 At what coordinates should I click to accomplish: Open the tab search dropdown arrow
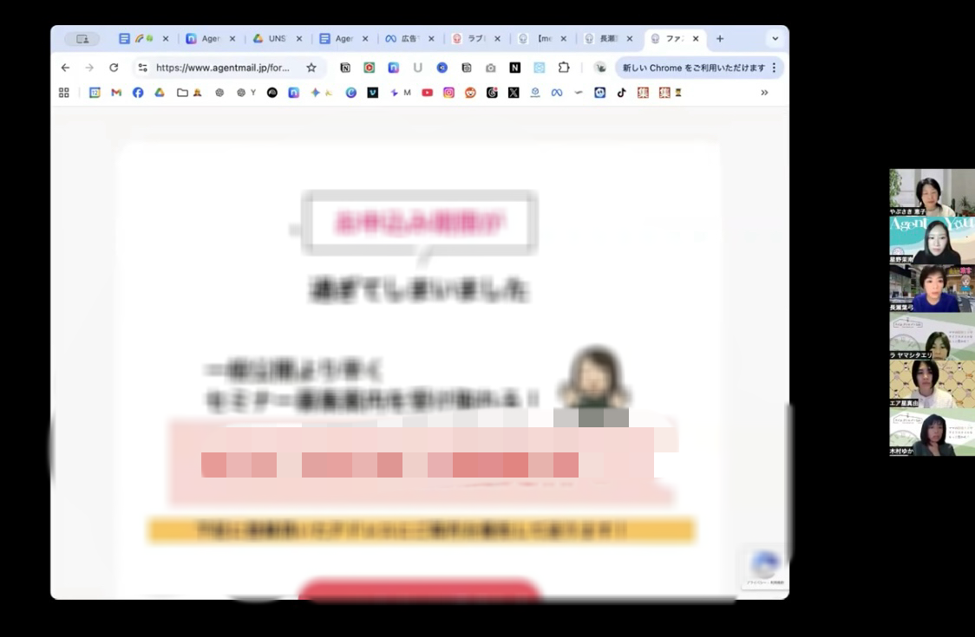(775, 39)
